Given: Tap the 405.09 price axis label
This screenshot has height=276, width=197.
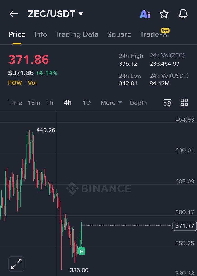Looking at the screenshot, I should (185, 181).
